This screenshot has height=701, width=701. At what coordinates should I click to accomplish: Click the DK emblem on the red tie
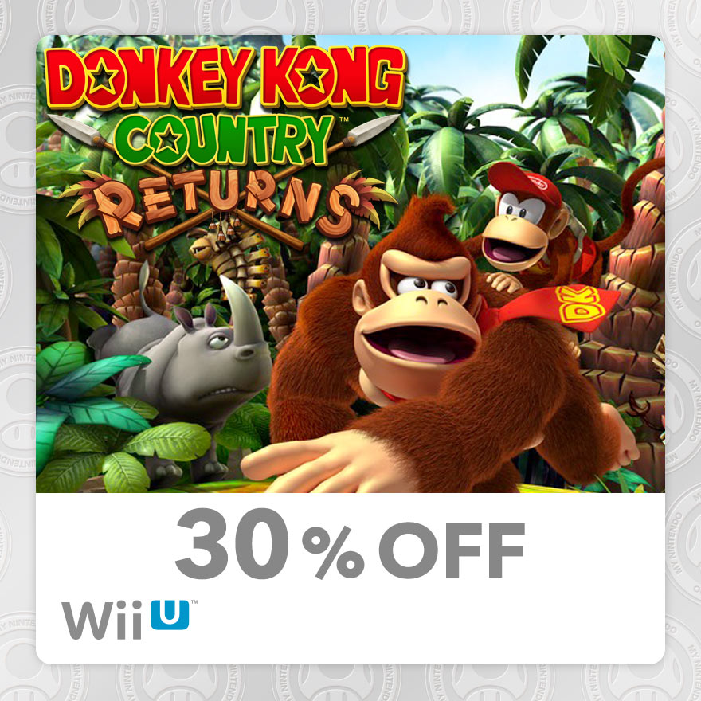578,305
